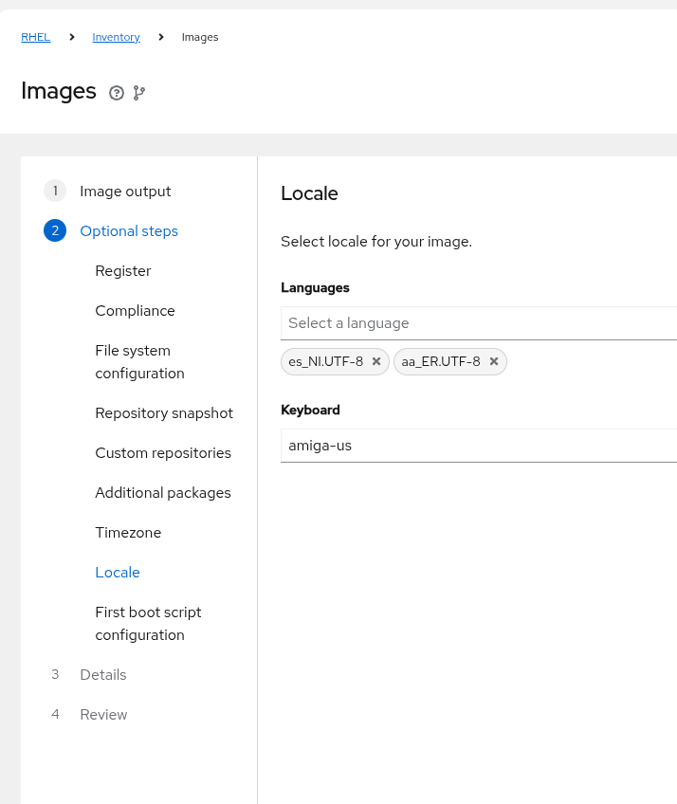Click the help question mark icon
The height and width of the screenshot is (804, 677).
(x=117, y=93)
